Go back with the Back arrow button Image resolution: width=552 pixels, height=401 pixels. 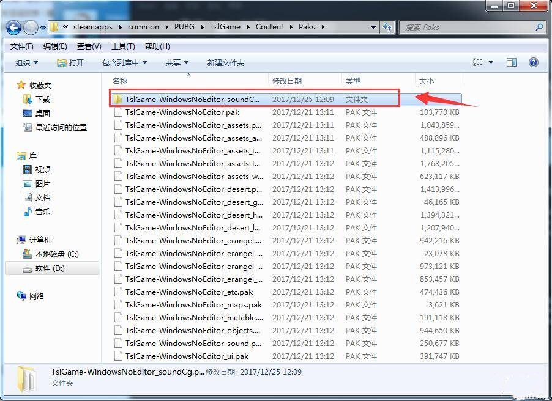coord(13,27)
